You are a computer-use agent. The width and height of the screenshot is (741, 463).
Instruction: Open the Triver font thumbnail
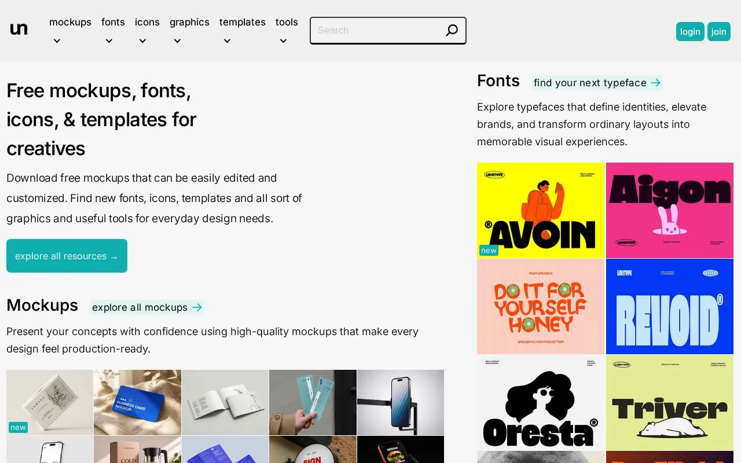click(670, 402)
